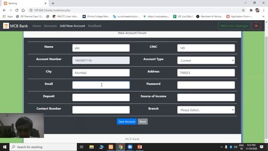
Task: Click the browser address bar URL
Action: (52, 10)
